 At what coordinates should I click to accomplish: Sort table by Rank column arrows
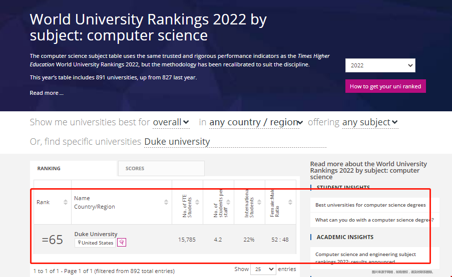coord(65,202)
